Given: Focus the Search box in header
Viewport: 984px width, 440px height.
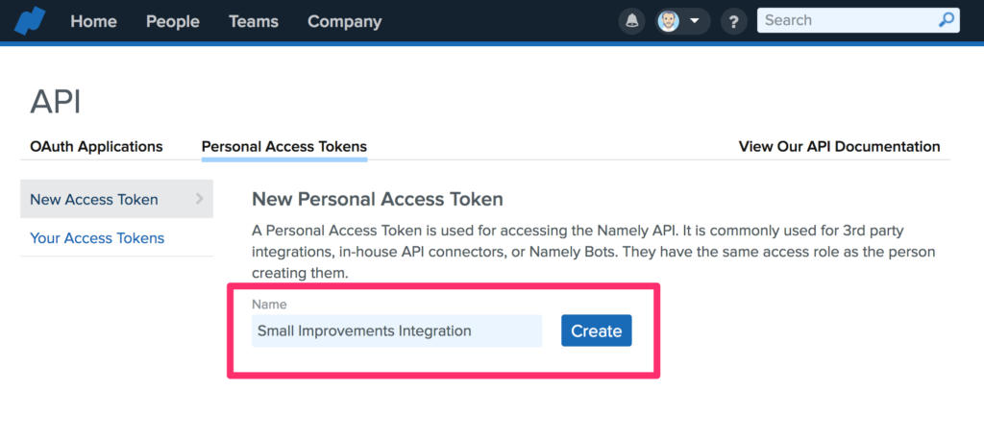Looking at the screenshot, I should tap(846, 20).
